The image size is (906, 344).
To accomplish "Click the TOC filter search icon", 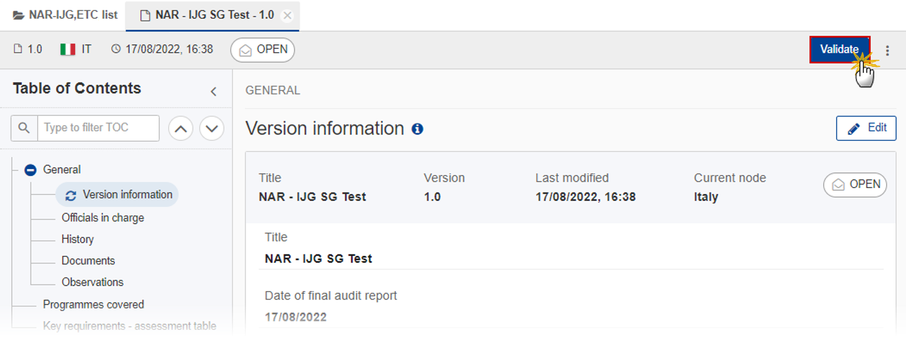I will (x=24, y=128).
